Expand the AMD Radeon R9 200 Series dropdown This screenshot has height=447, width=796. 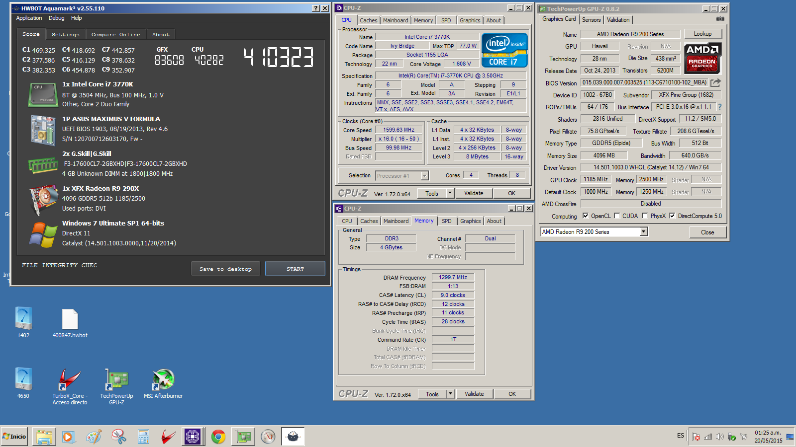point(644,232)
